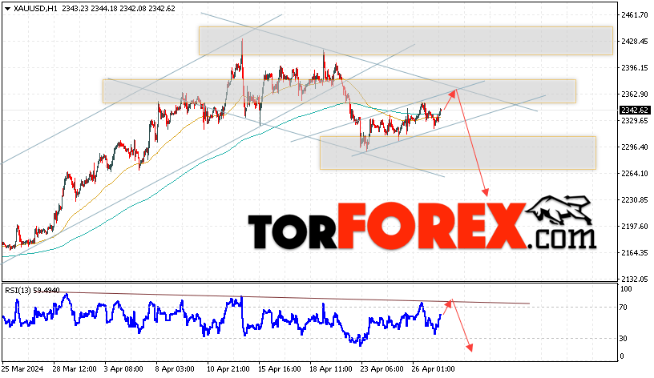The height and width of the screenshot is (378, 654).
Task: Click the RSI scale value 100
Action: click(626, 289)
